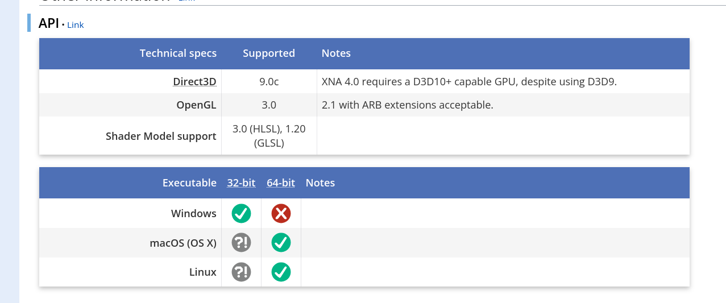Click the unknown status icon for Linux 32-bit
This screenshot has height=303, width=726.
241,272
